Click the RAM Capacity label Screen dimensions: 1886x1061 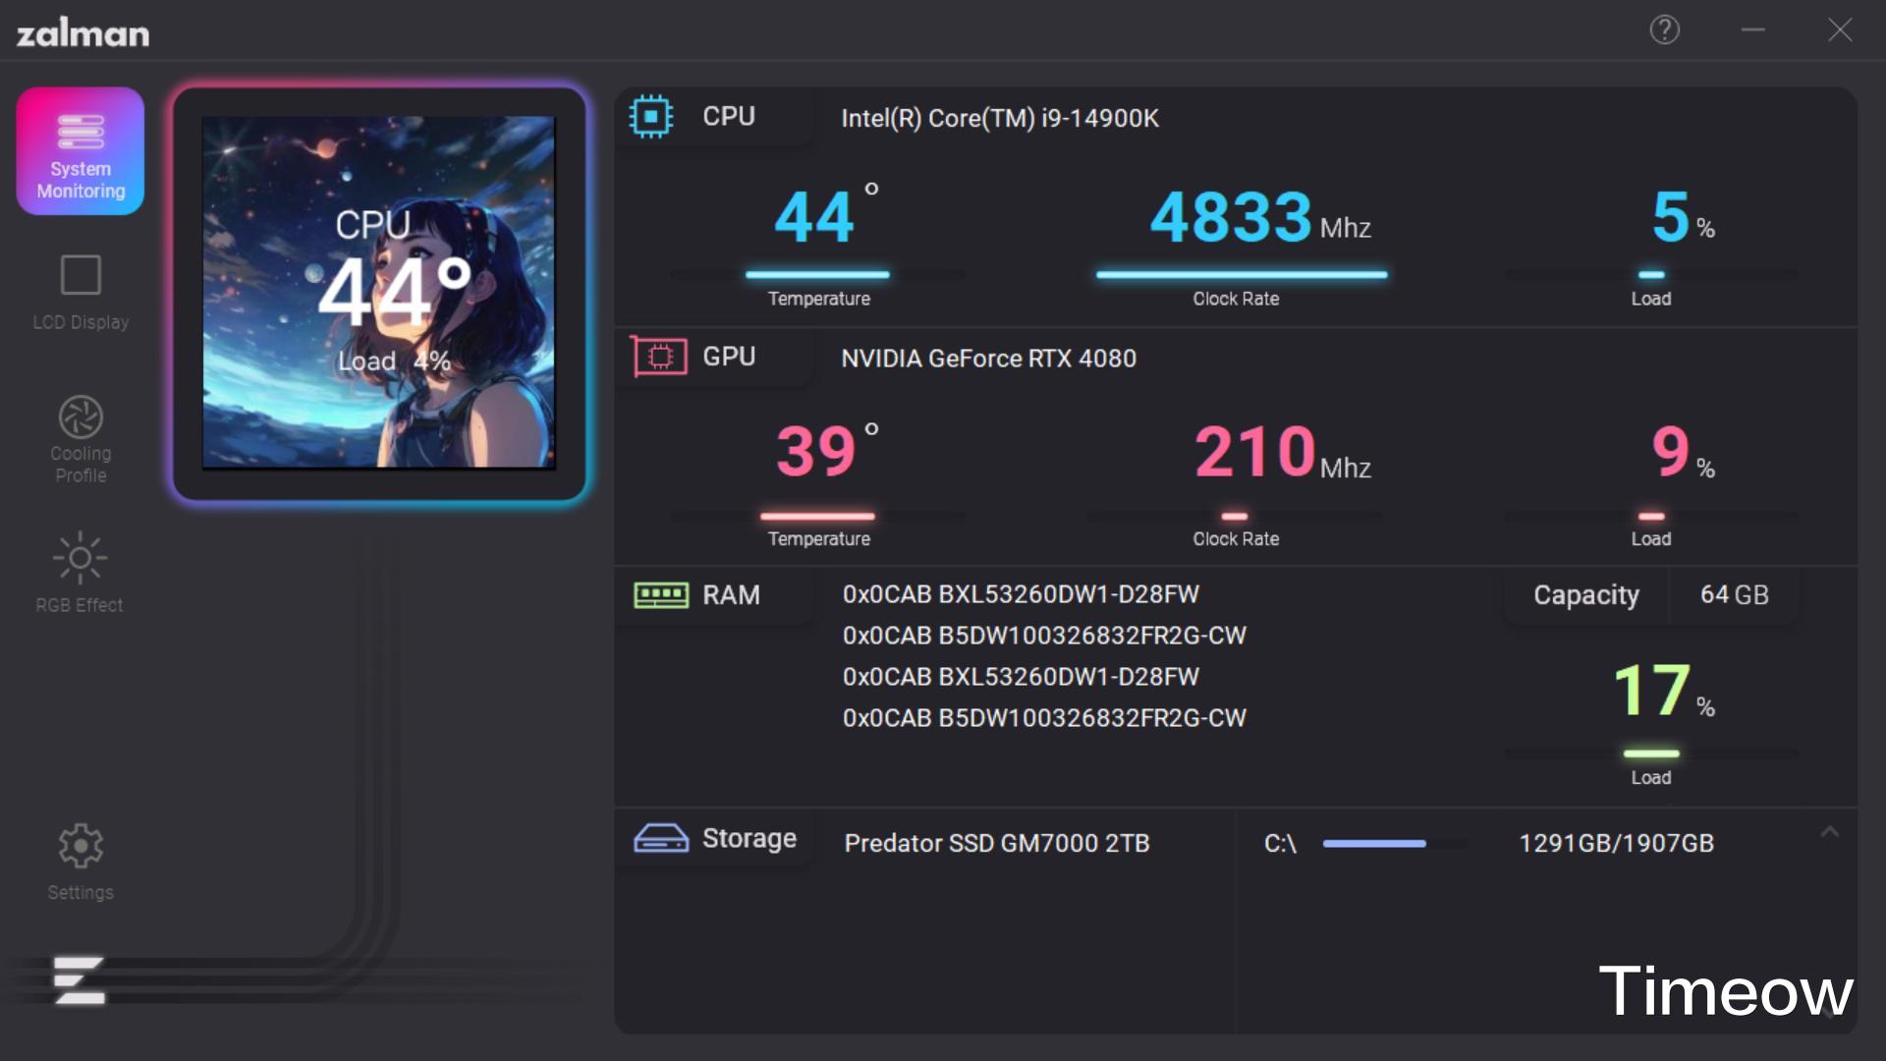(x=1585, y=595)
